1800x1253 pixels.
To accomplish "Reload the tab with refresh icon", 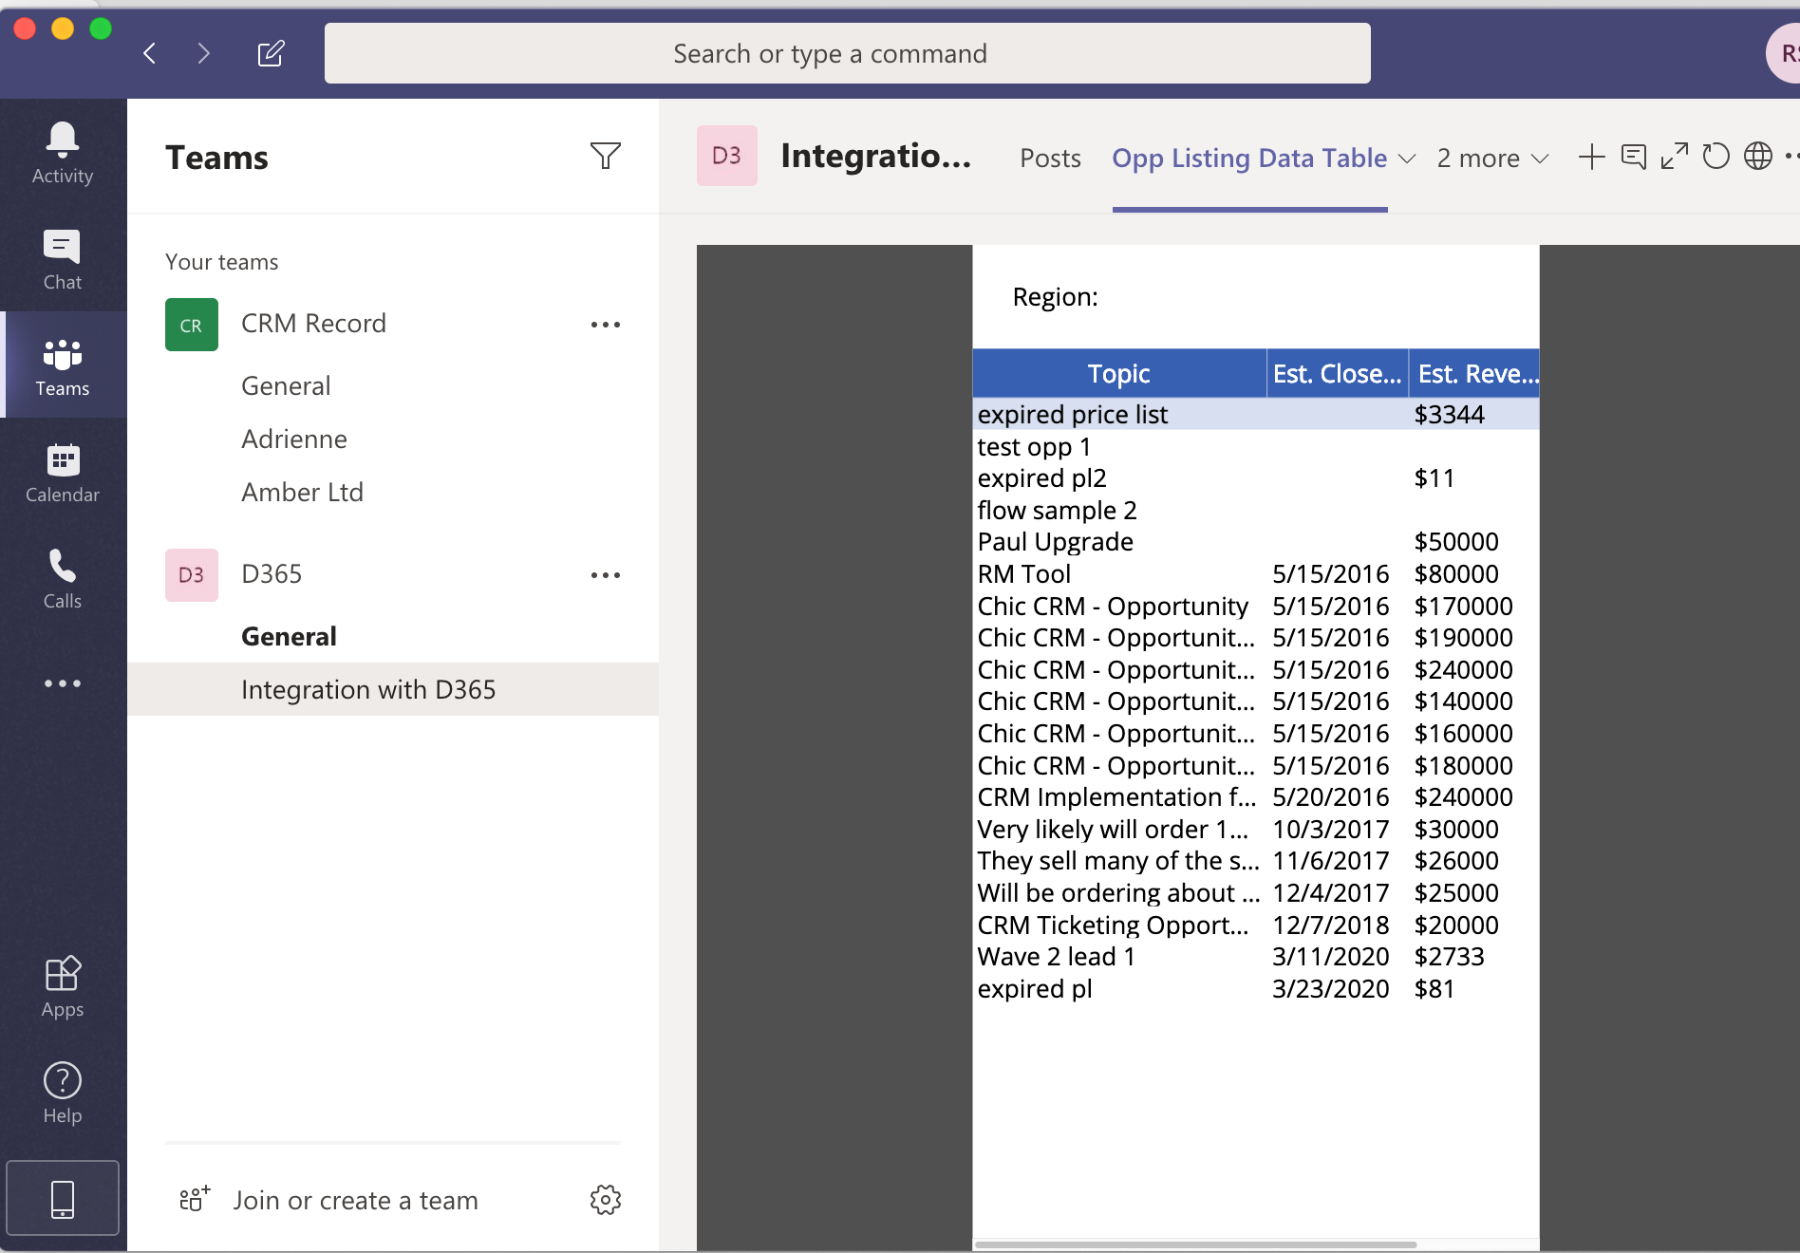I will 1716,157.
